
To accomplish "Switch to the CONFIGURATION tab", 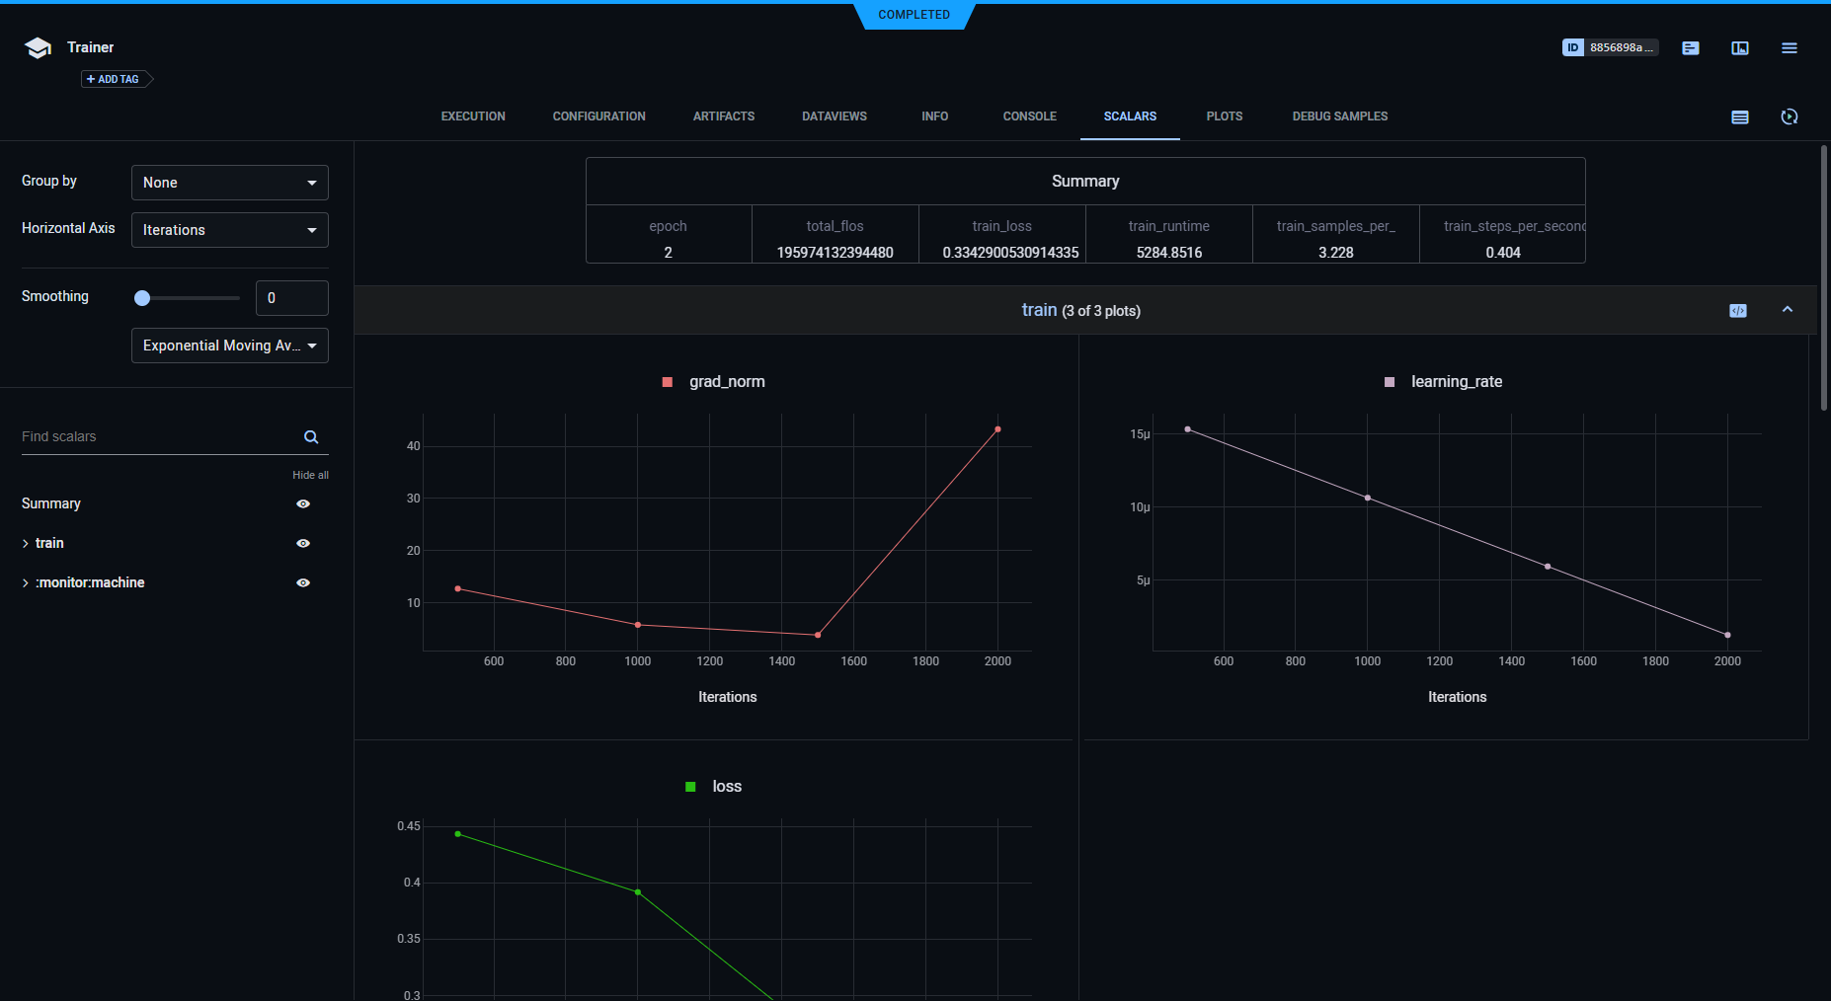I will (x=598, y=115).
